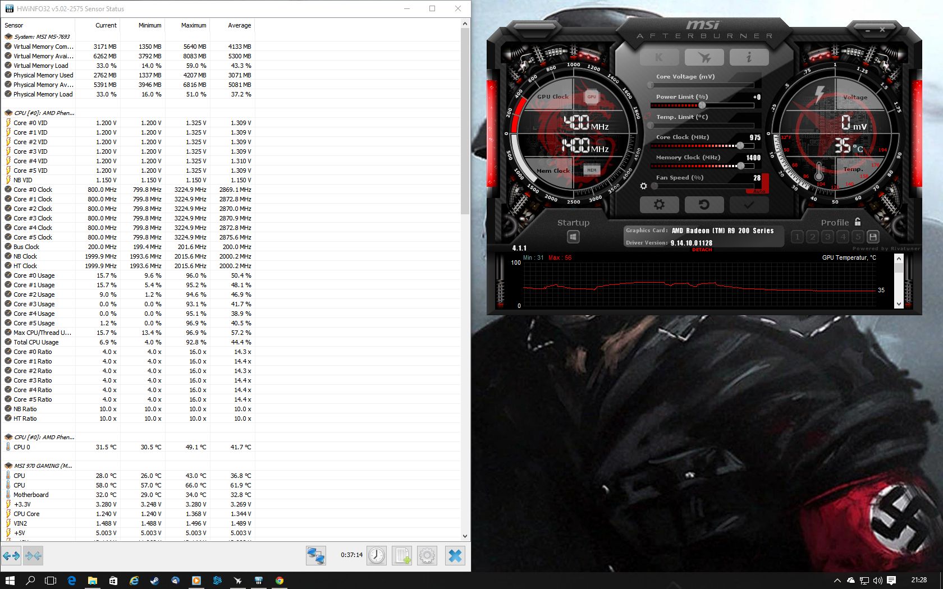The width and height of the screenshot is (943, 589).
Task: Open Task View on taskbar
Action: (51, 581)
